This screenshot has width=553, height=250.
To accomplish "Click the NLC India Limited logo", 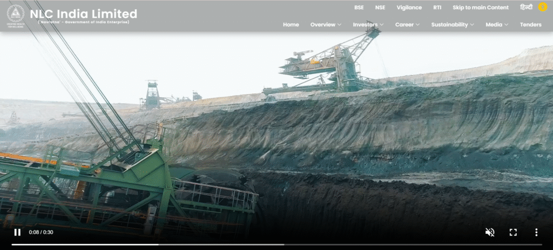I will pos(16,15).
